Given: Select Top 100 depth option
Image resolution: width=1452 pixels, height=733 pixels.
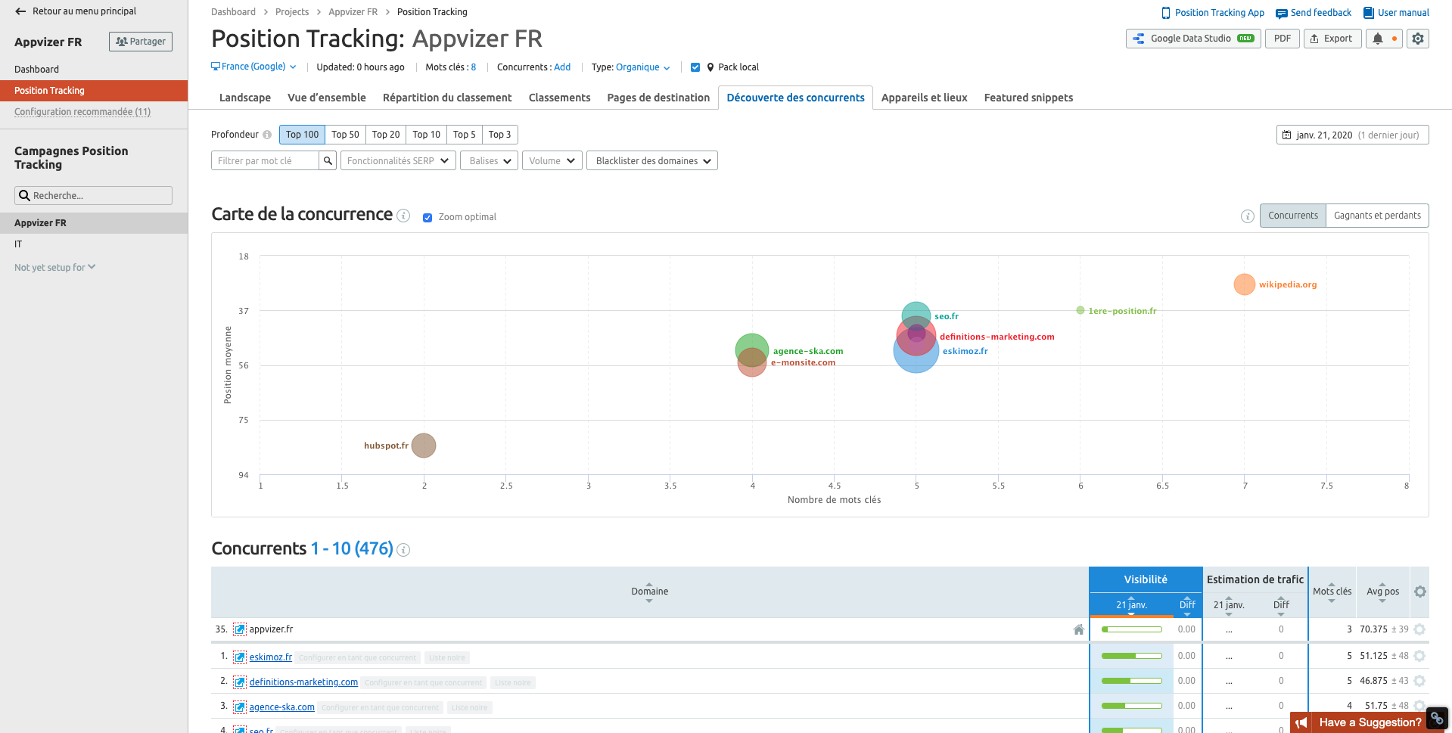Looking at the screenshot, I should click(x=303, y=135).
